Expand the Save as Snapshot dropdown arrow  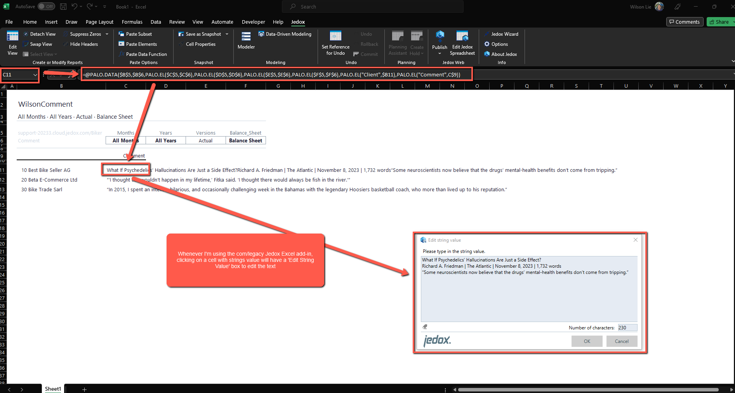click(x=227, y=34)
